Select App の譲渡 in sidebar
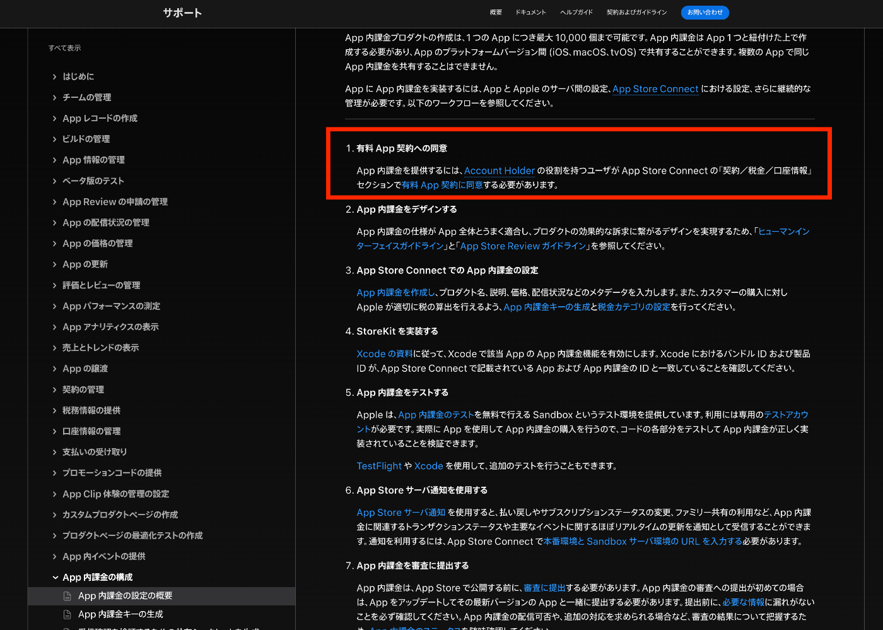 85,369
